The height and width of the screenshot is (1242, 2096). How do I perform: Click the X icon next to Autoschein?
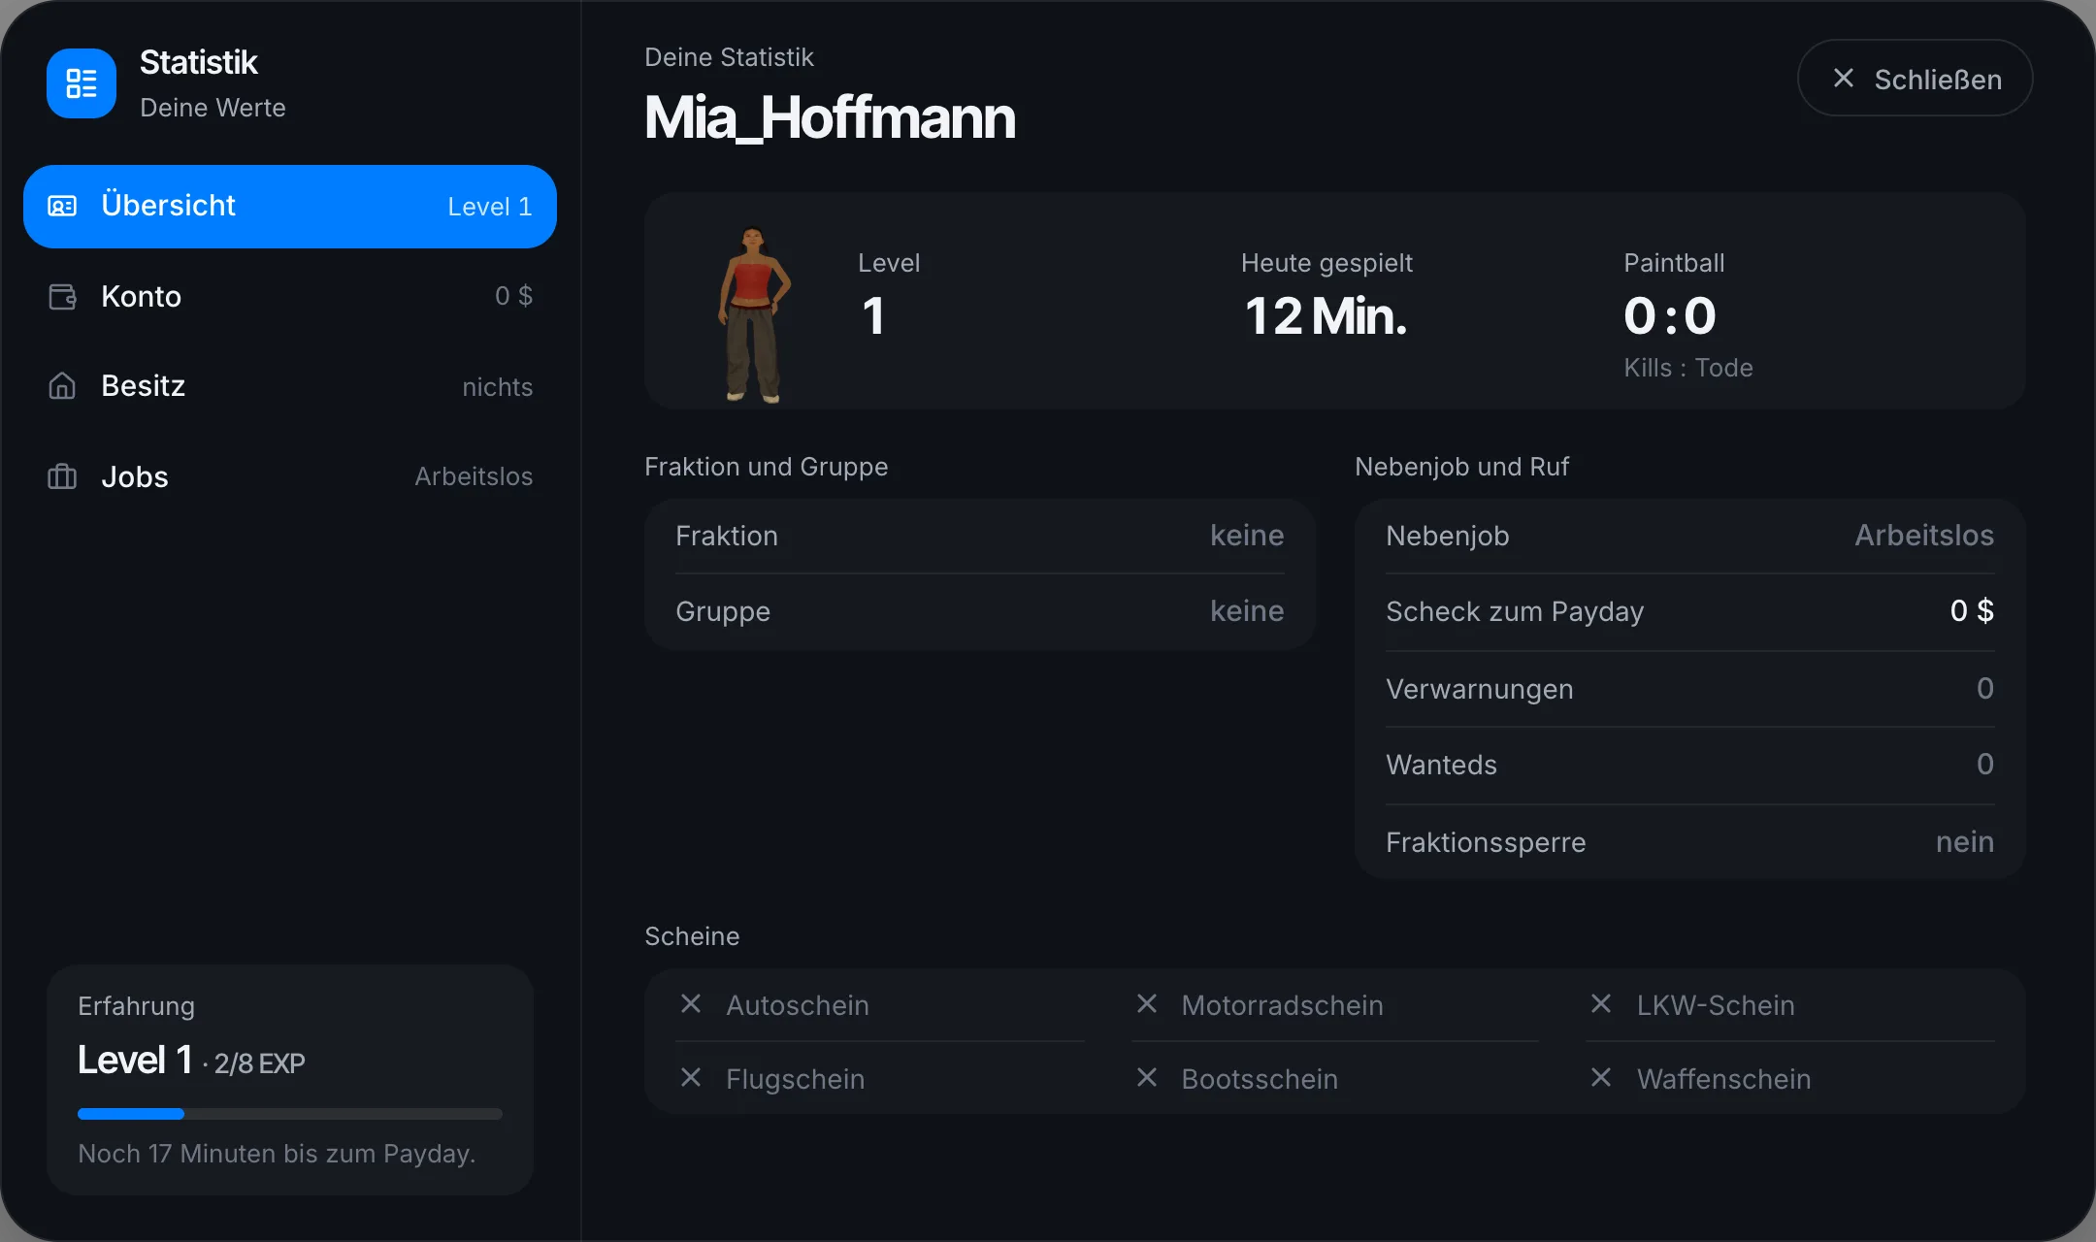[x=691, y=1003]
